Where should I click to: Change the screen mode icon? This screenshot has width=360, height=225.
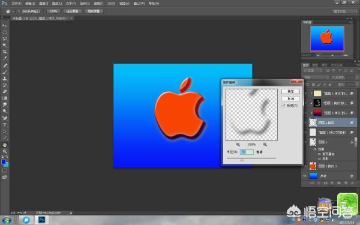(x=5, y=177)
